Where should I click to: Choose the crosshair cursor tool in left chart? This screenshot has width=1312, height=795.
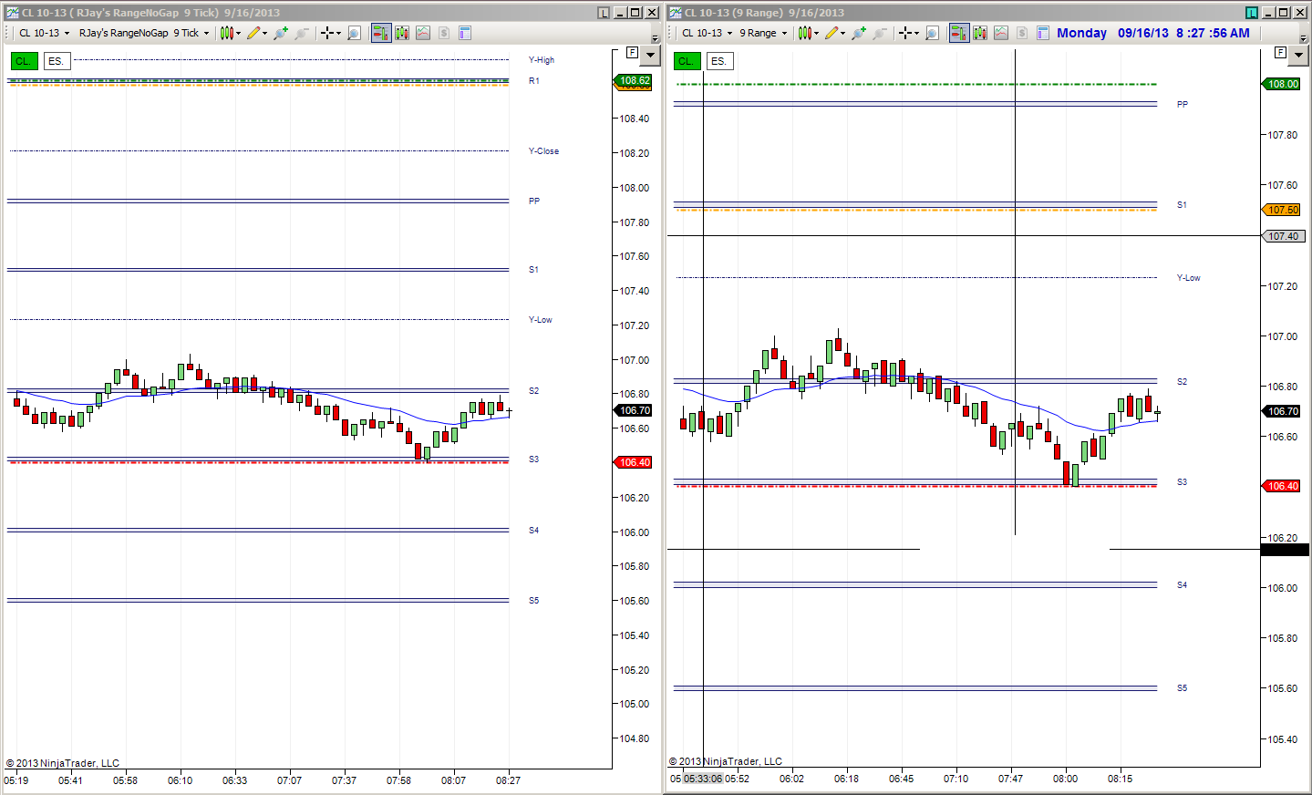click(327, 33)
